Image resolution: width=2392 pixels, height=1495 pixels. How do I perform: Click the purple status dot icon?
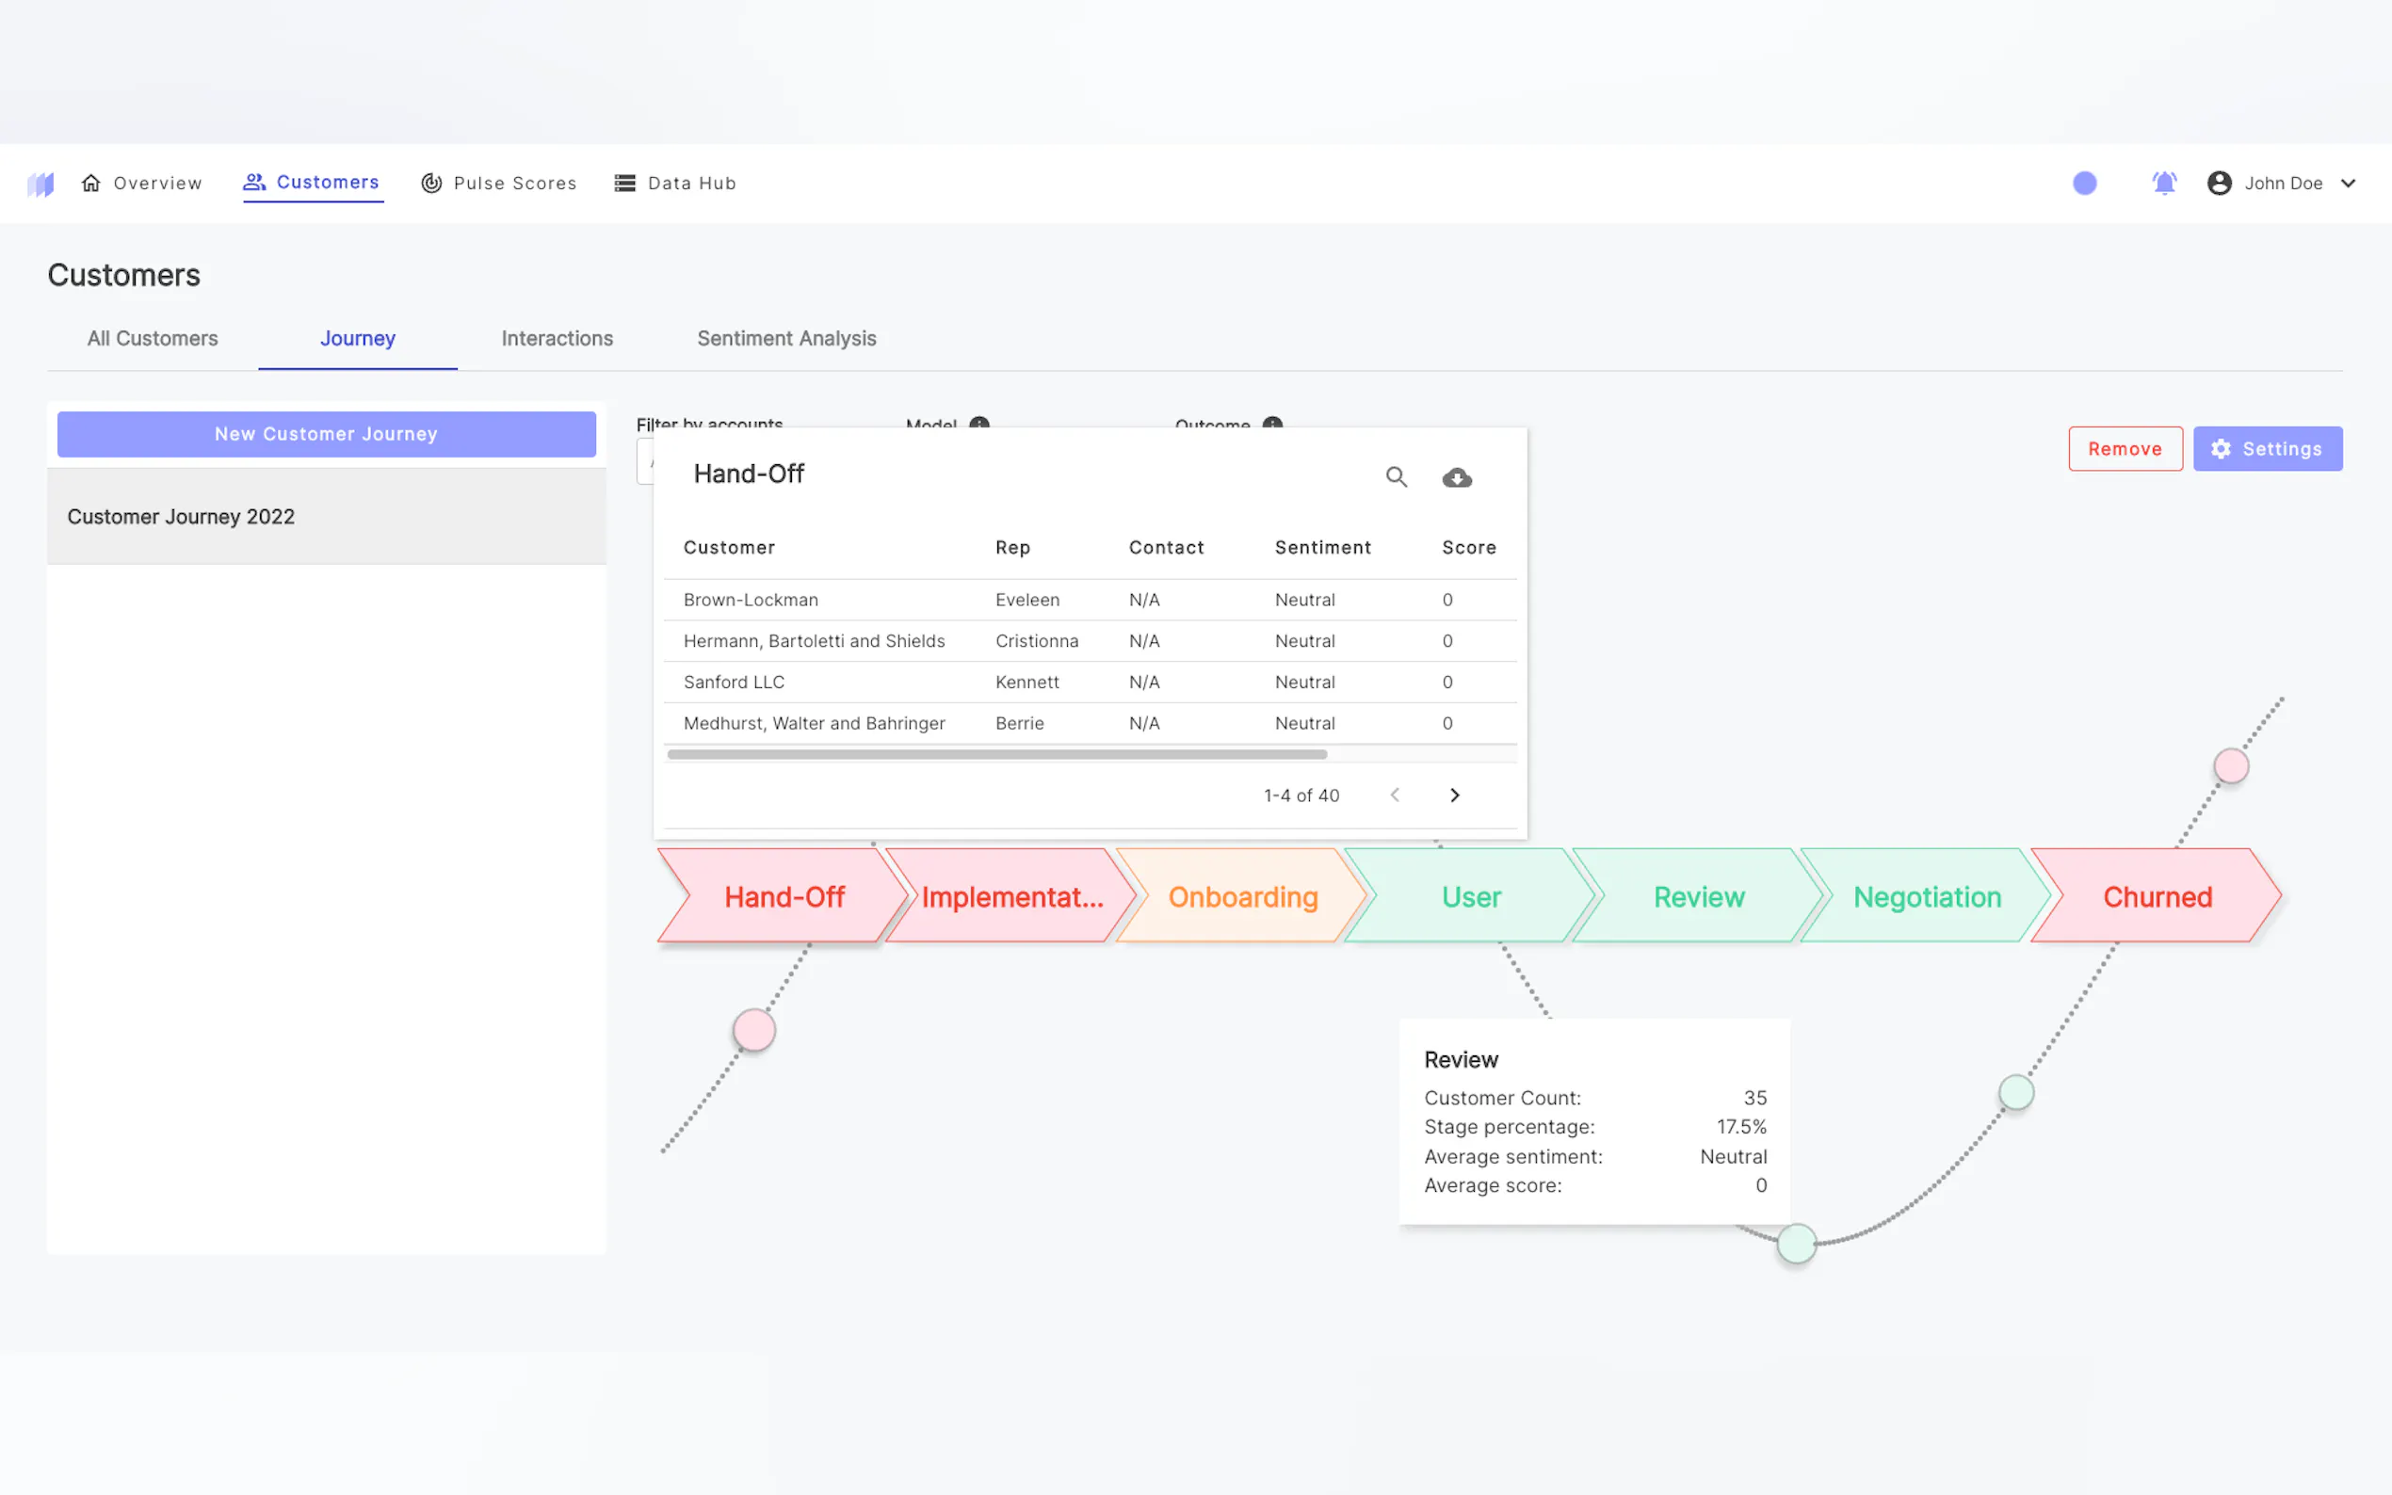coord(2083,183)
